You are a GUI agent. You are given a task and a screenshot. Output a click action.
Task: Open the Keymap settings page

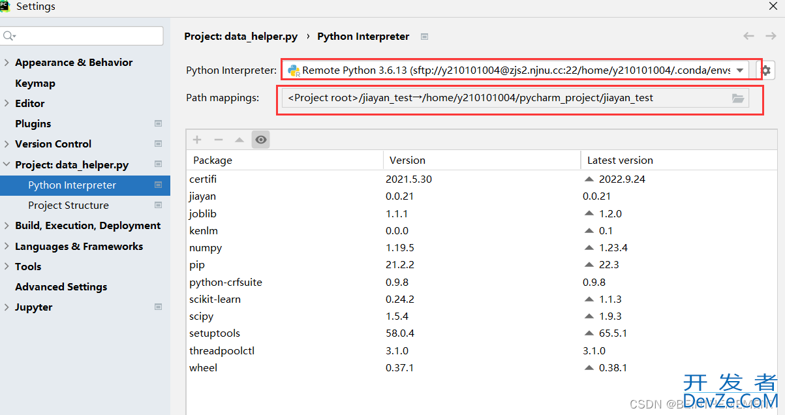tap(35, 83)
